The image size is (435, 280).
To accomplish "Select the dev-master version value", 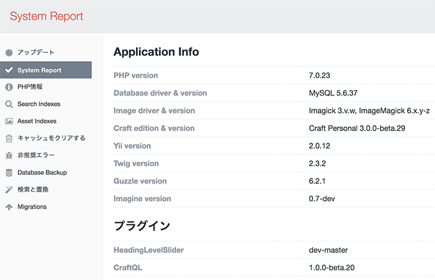I will pos(328,250).
